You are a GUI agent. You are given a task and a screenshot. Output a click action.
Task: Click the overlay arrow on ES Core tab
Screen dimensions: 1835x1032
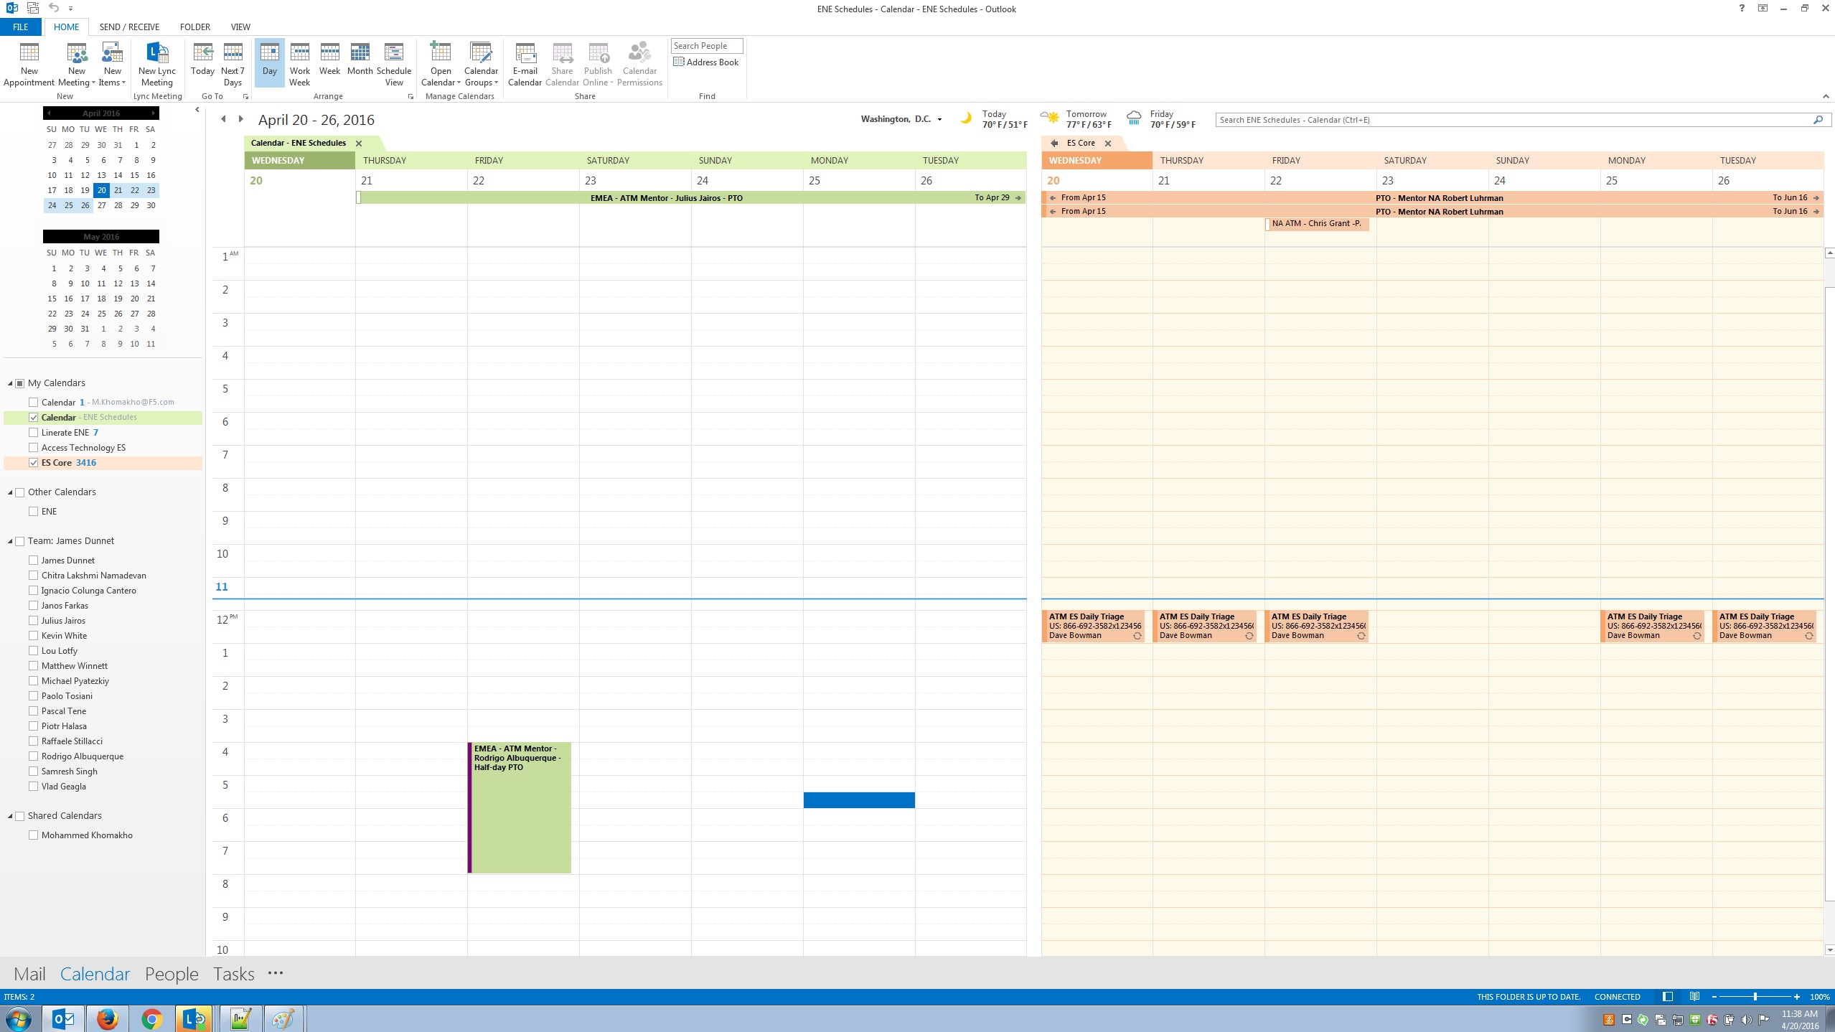pos(1054,143)
